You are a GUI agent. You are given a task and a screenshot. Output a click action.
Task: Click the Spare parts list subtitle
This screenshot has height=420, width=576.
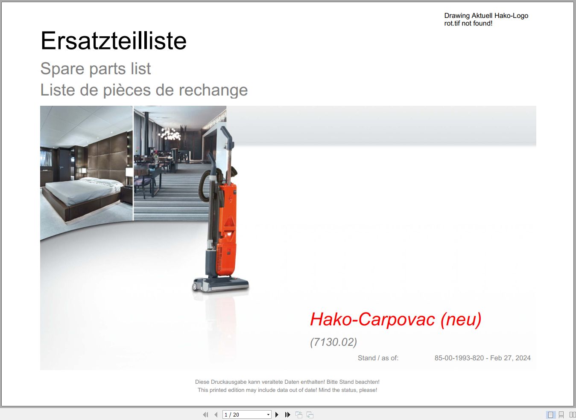pyautogui.click(x=96, y=69)
